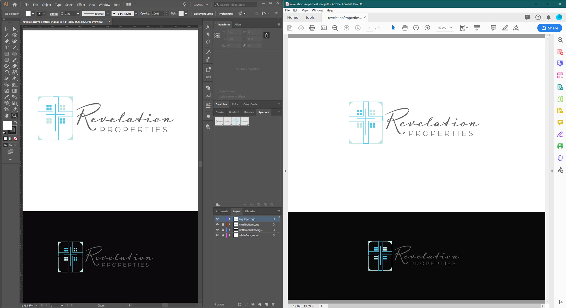Viewport: 566px width, 308px height.
Task: Open the stroke weight 1 pt dropdown
Action: pyautogui.click(x=78, y=14)
